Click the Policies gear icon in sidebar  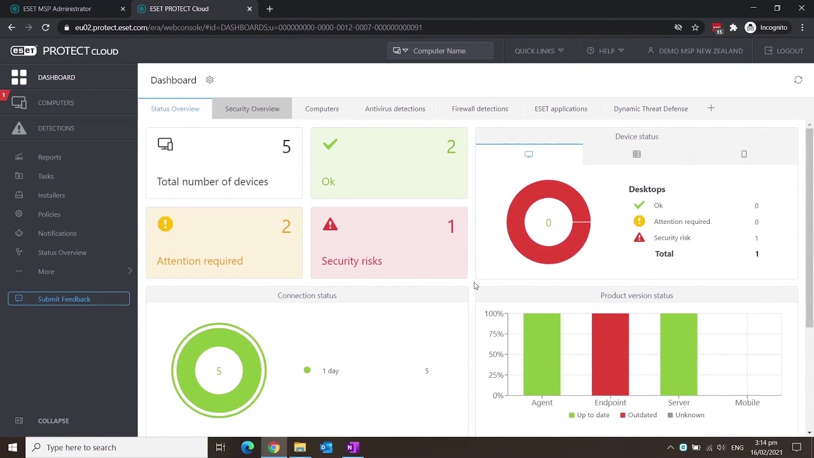(19, 214)
